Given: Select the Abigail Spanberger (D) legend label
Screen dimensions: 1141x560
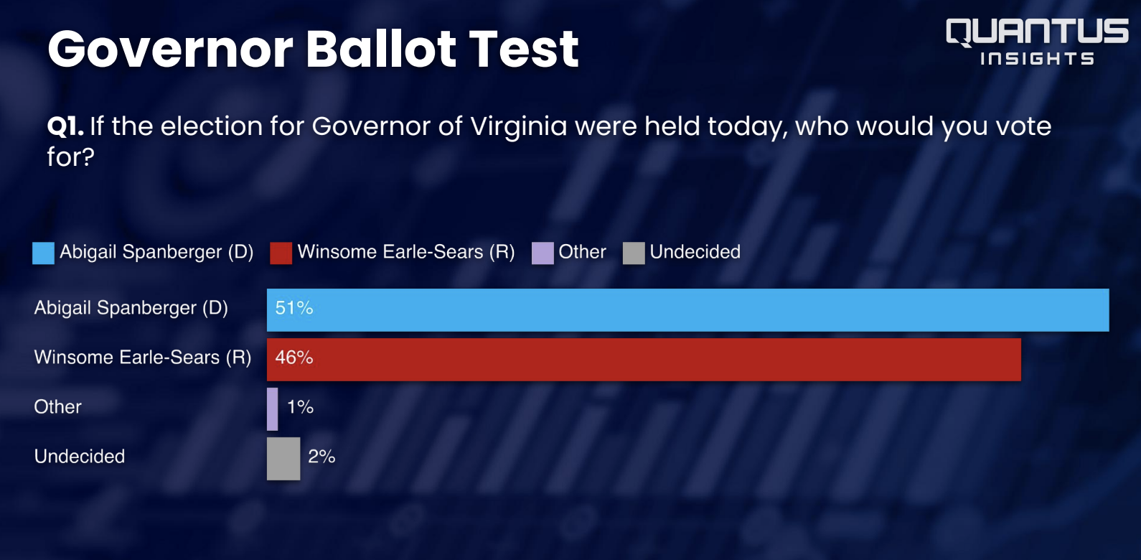Looking at the screenshot, I should [x=156, y=252].
